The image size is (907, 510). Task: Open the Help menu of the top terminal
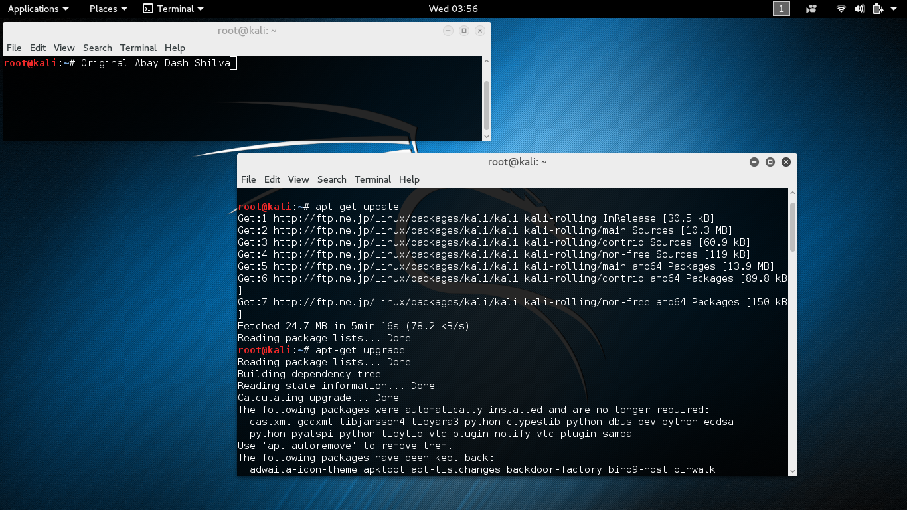[x=175, y=48]
